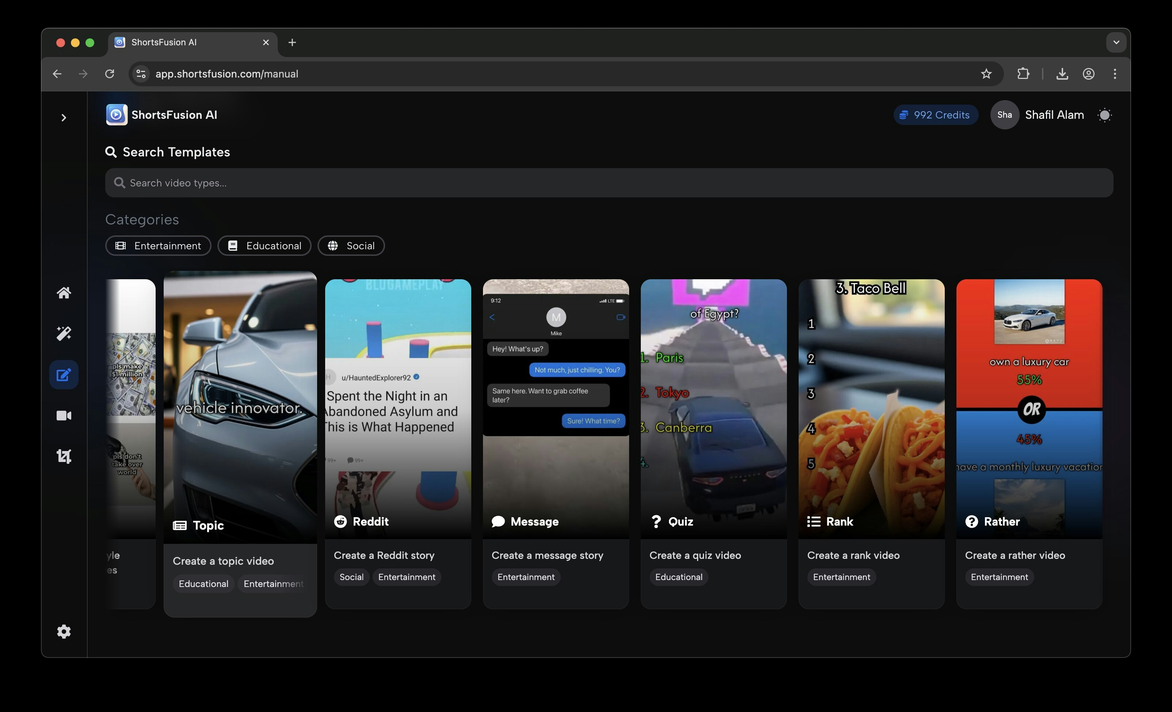The image size is (1172, 712).
Task: Bookmark this page with star icon
Action: point(986,74)
